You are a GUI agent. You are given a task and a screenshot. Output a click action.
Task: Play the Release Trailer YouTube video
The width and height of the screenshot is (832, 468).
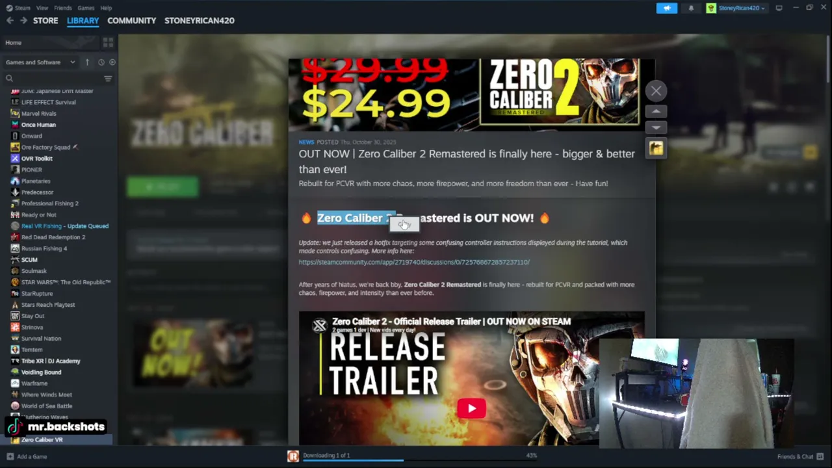pyautogui.click(x=471, y=408)
